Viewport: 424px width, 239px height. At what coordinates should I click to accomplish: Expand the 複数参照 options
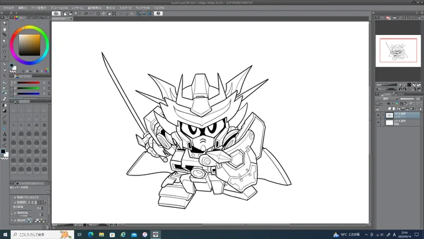[x=12, y=220]
